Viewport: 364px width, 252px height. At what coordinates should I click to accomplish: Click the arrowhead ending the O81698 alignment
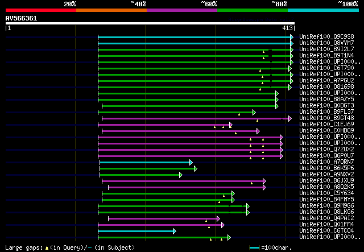pos(290,88)
